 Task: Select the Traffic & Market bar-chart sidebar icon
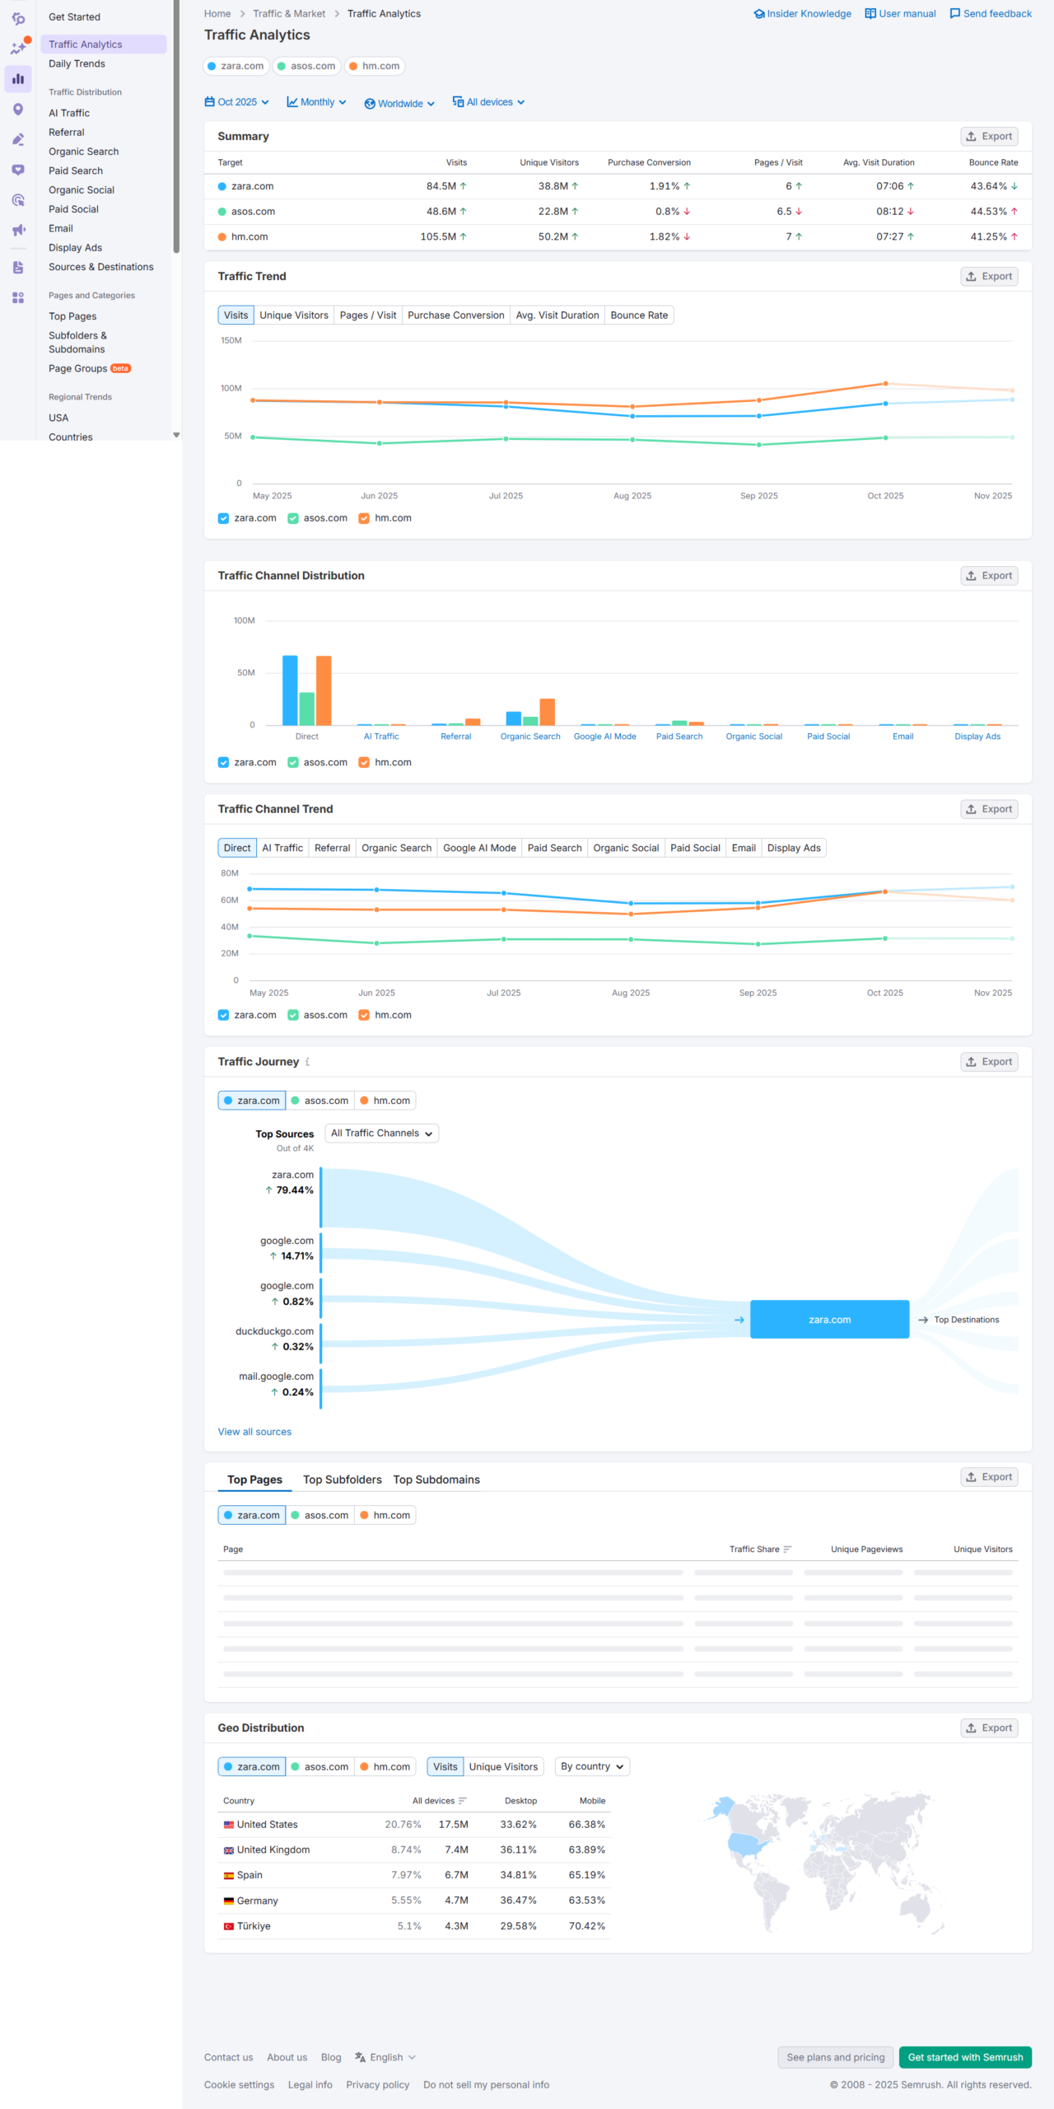tap(18, 79)
